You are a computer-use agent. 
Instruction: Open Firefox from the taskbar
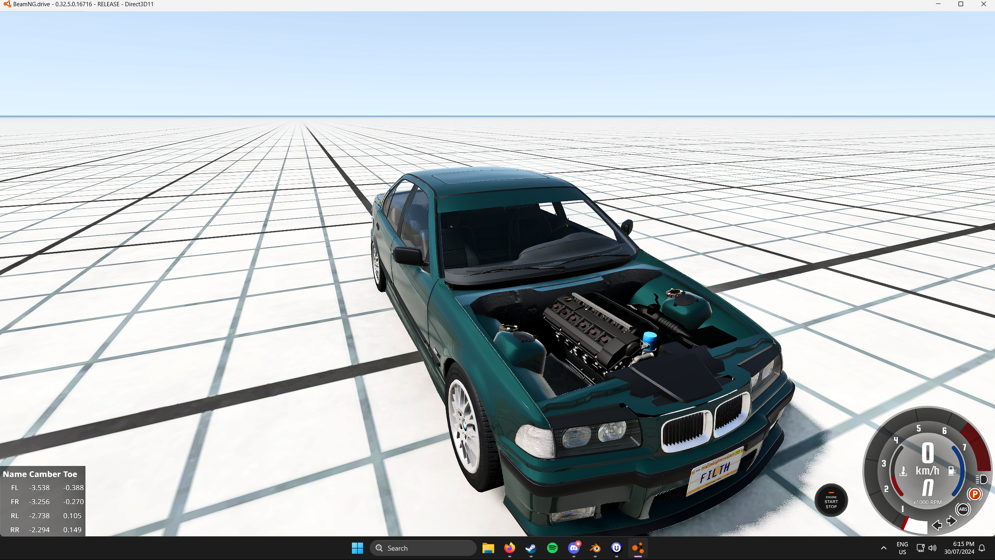coord(509,548)
